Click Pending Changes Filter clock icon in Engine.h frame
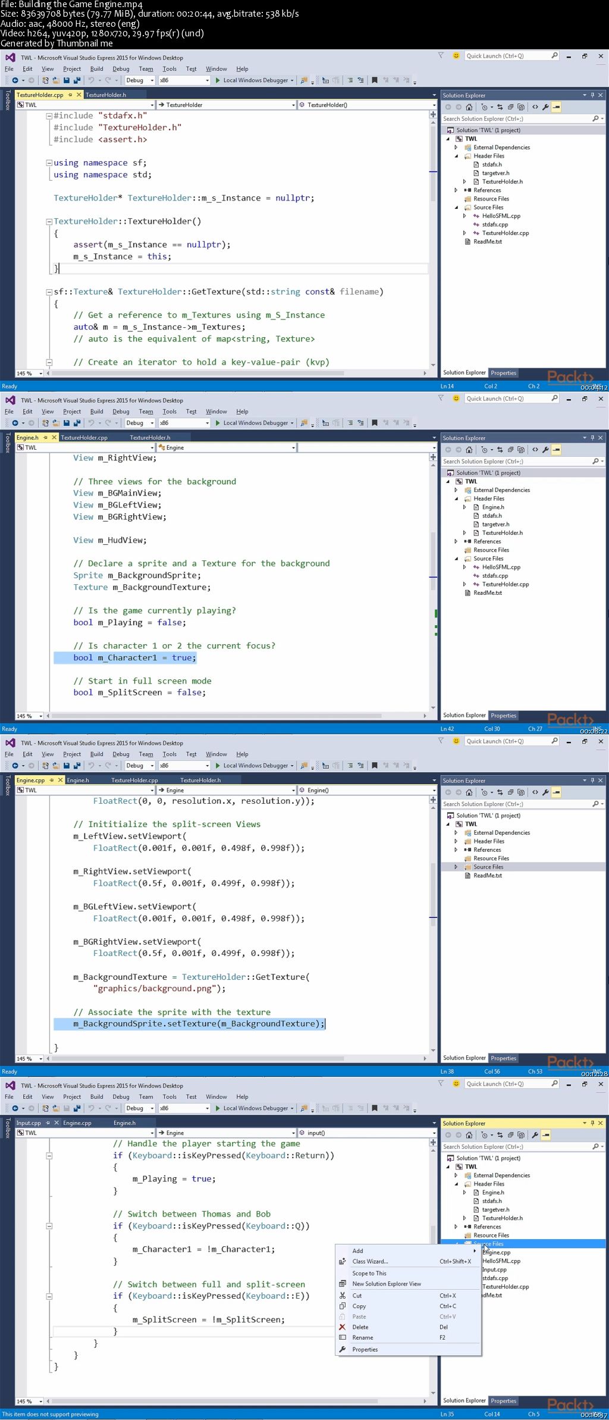Image resolution: width=609 pixels, height=1420 pixels. point(484,450)
